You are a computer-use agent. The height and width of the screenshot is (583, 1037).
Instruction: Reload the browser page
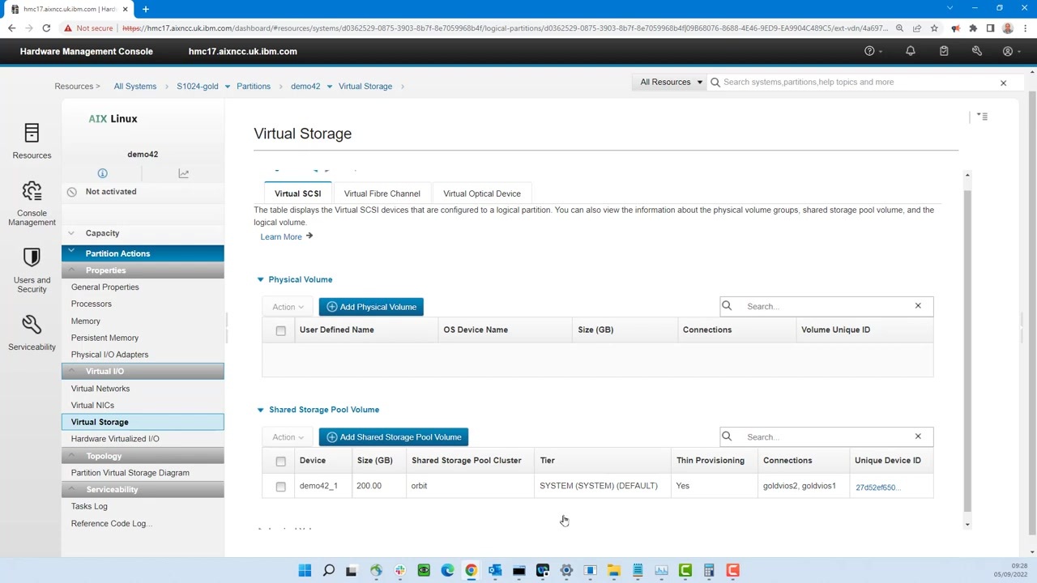[x=46, y=28]
